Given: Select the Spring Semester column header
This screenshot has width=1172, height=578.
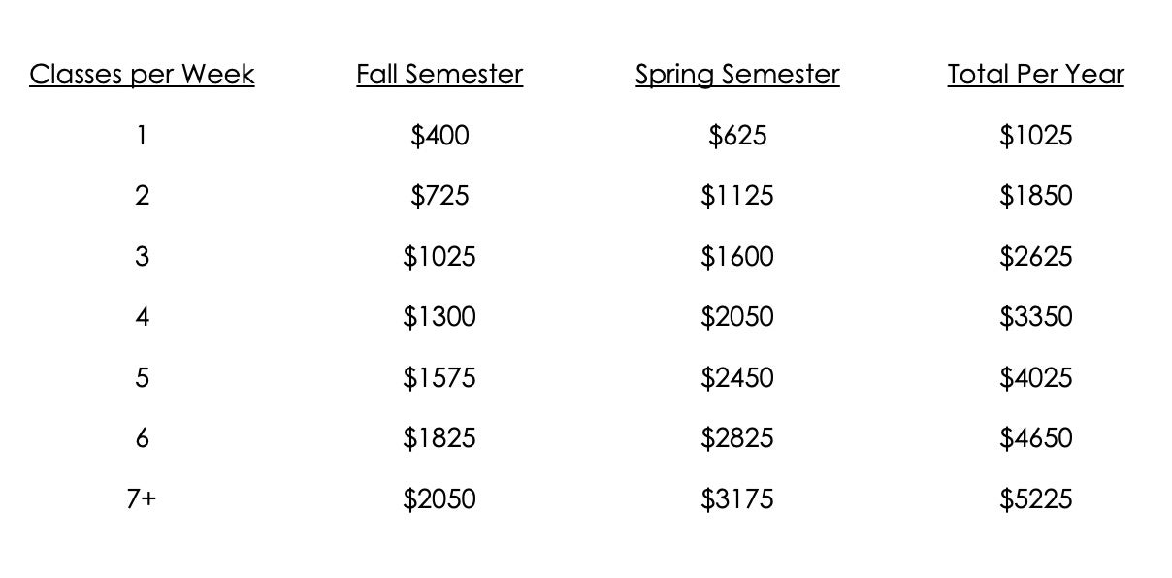Looking at the screenshot, I should 737,75.
